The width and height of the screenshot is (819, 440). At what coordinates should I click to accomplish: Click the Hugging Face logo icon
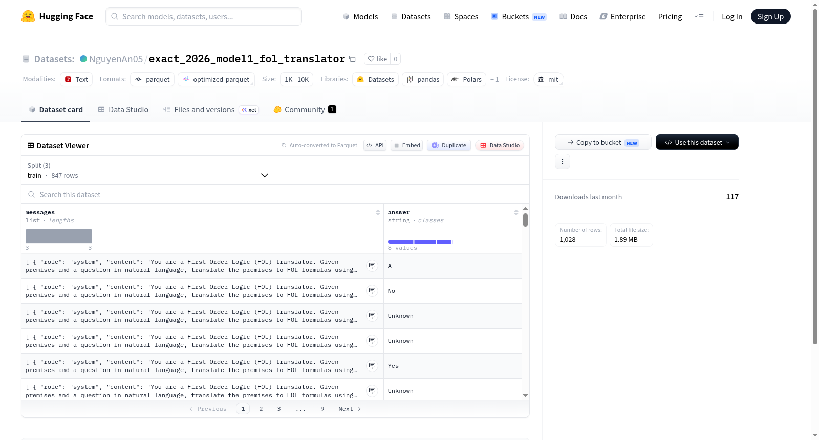[28, 16]
